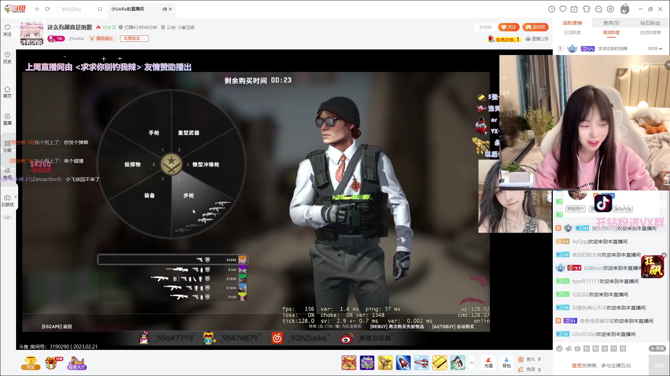Click the search magnifier icon
This screenshot has width=670, height=376.
coord(100,9)
